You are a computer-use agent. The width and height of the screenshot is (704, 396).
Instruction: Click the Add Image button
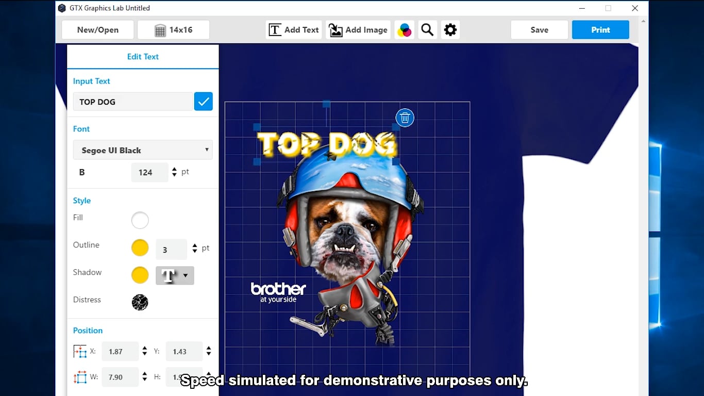click(359, 30)
